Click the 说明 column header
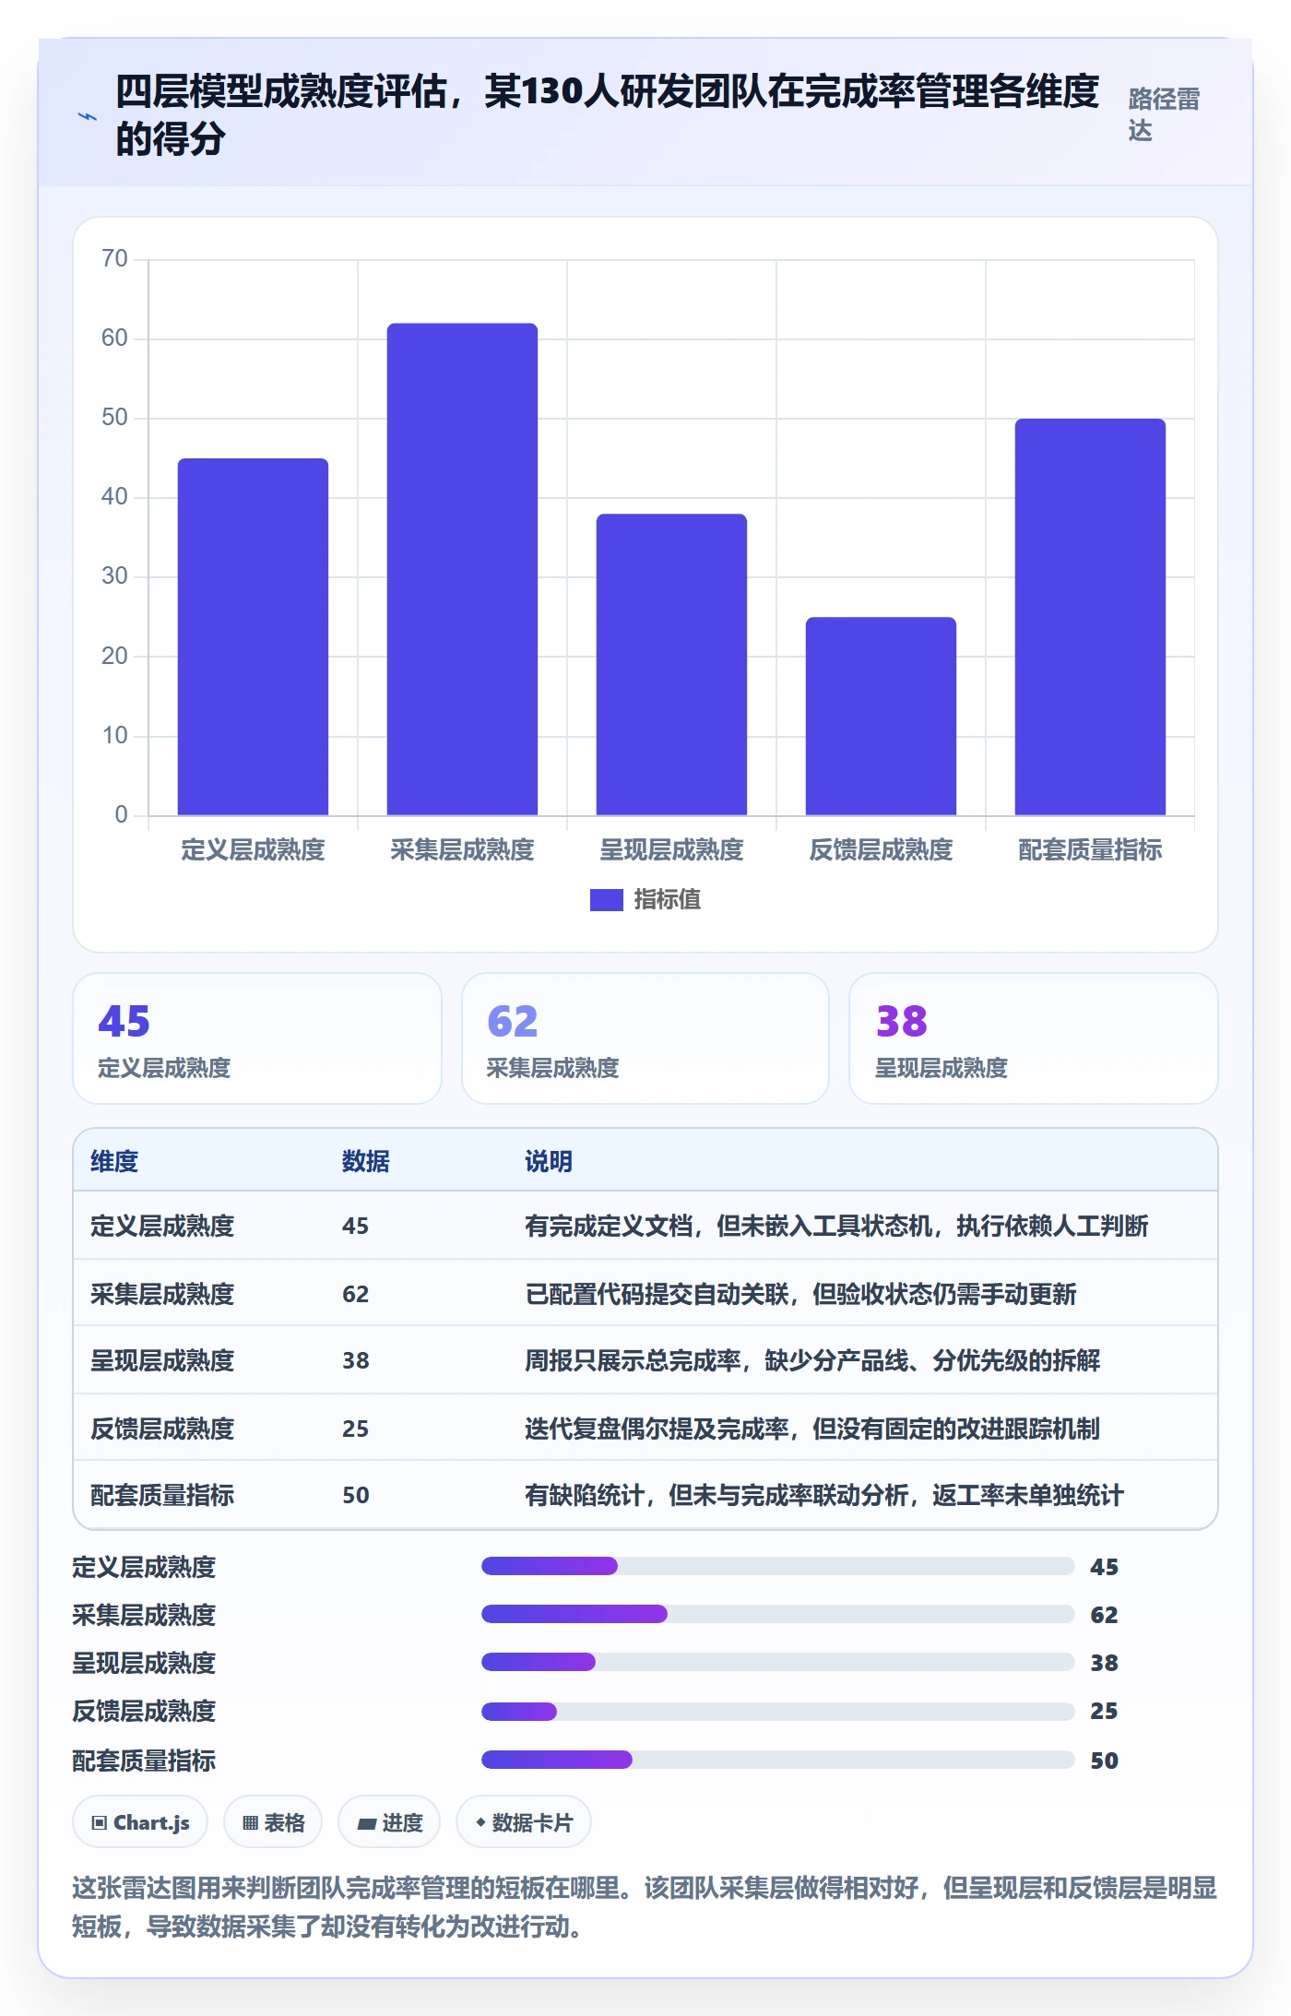Screen dimensions: 1291x2016 (549, 1161)
